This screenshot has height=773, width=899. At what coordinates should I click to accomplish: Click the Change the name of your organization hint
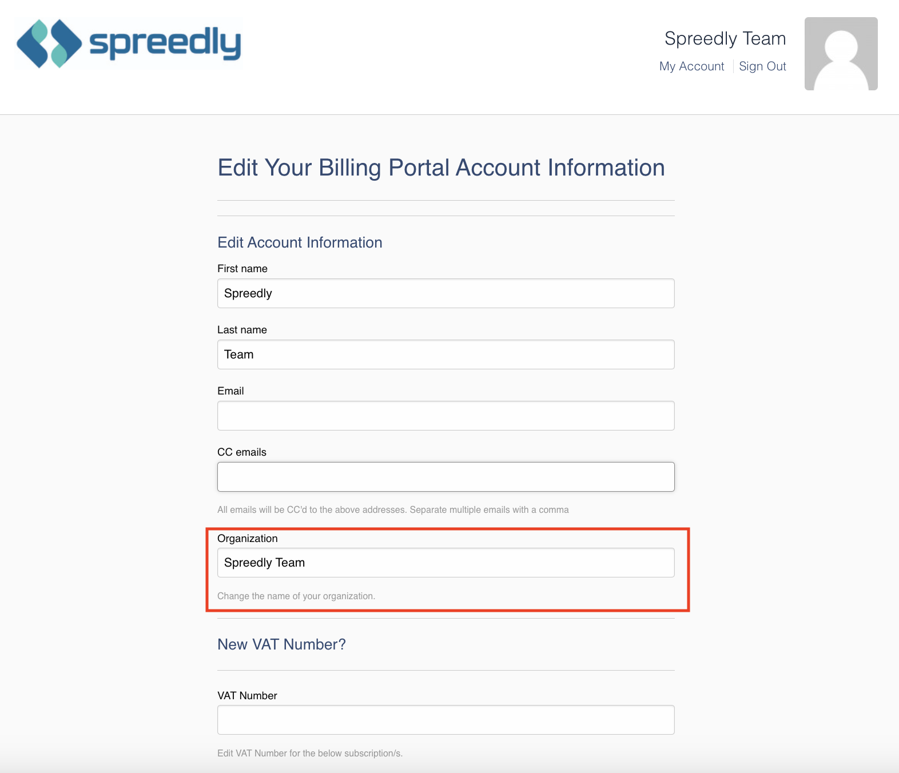[296, 596]
